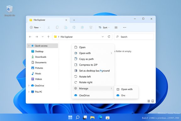
Task: Close the File Explorer tab
Action: [66, 20]
